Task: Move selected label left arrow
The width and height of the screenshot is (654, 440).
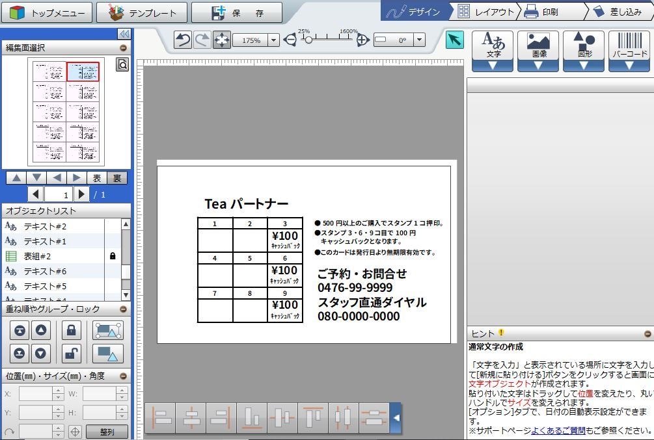Action: coord(57,178)
